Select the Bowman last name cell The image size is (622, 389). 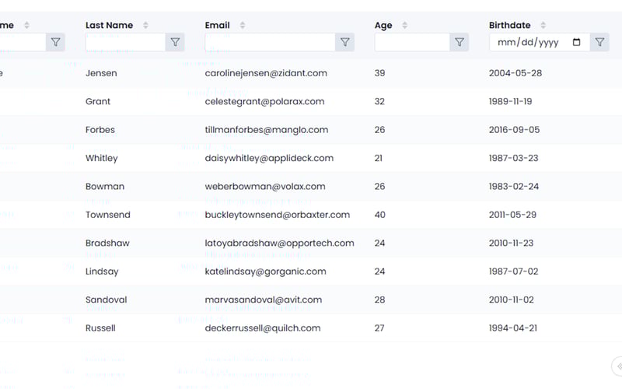(x=105, y=186)
